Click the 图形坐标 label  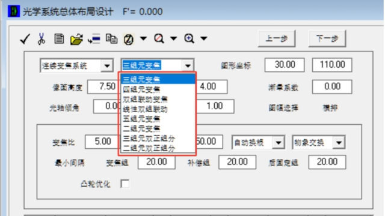[236, 65]
